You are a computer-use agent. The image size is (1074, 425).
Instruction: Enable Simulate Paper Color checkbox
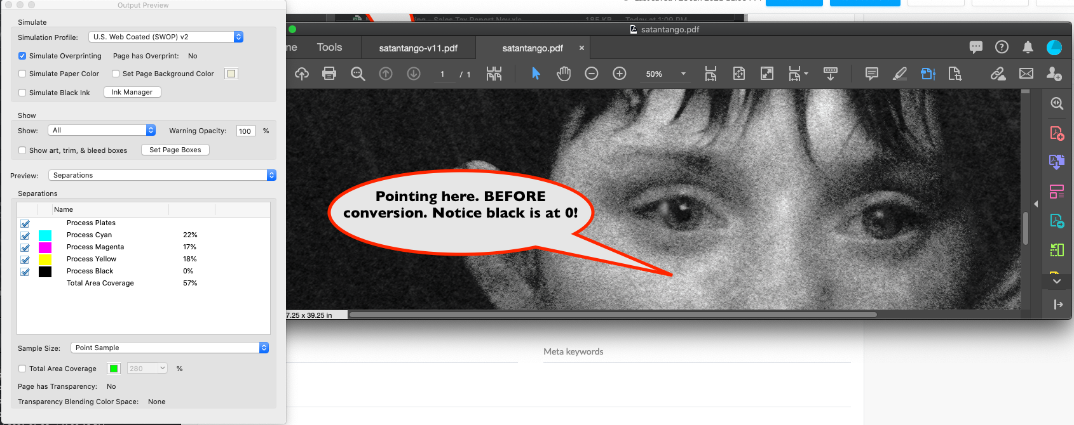pyautogui.click(x=22, y=74)
